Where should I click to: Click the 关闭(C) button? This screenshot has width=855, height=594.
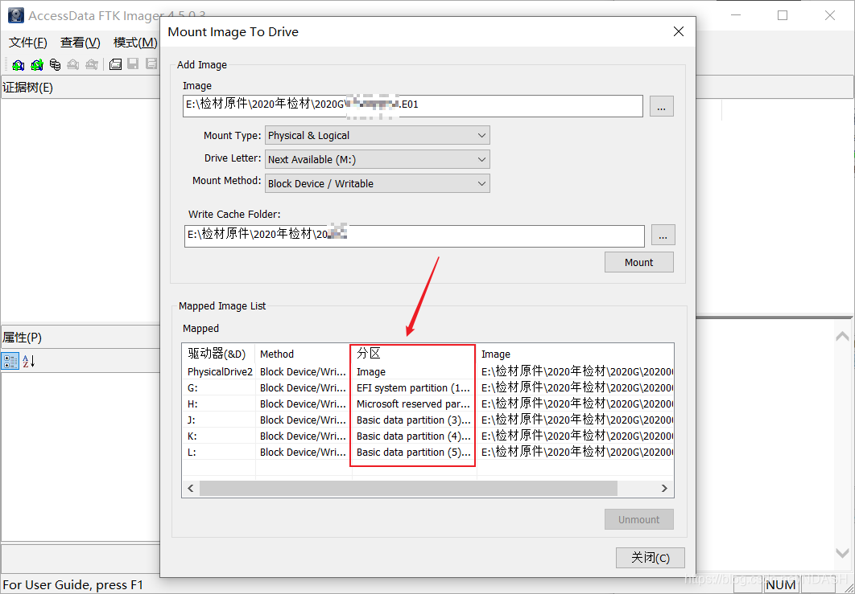pos(650,558)
